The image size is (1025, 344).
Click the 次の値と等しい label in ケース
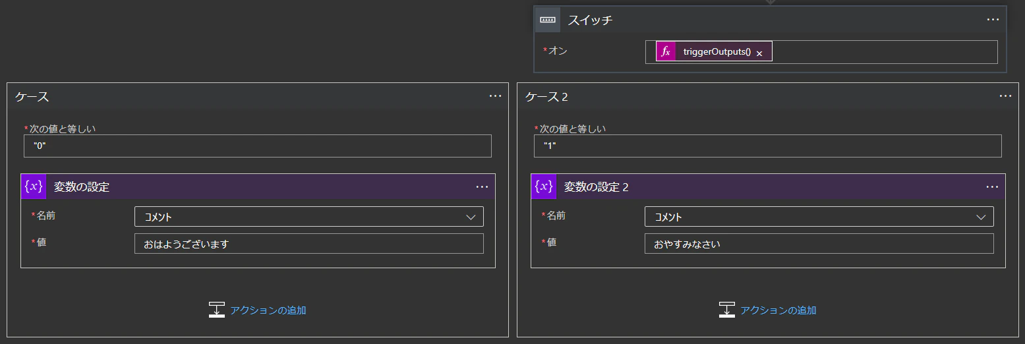(63, 129)
